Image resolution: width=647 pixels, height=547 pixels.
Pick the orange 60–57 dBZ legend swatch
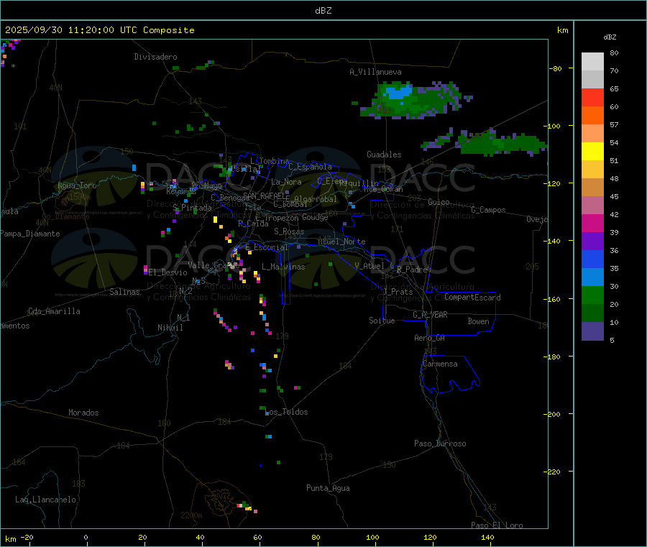point(592,116)
